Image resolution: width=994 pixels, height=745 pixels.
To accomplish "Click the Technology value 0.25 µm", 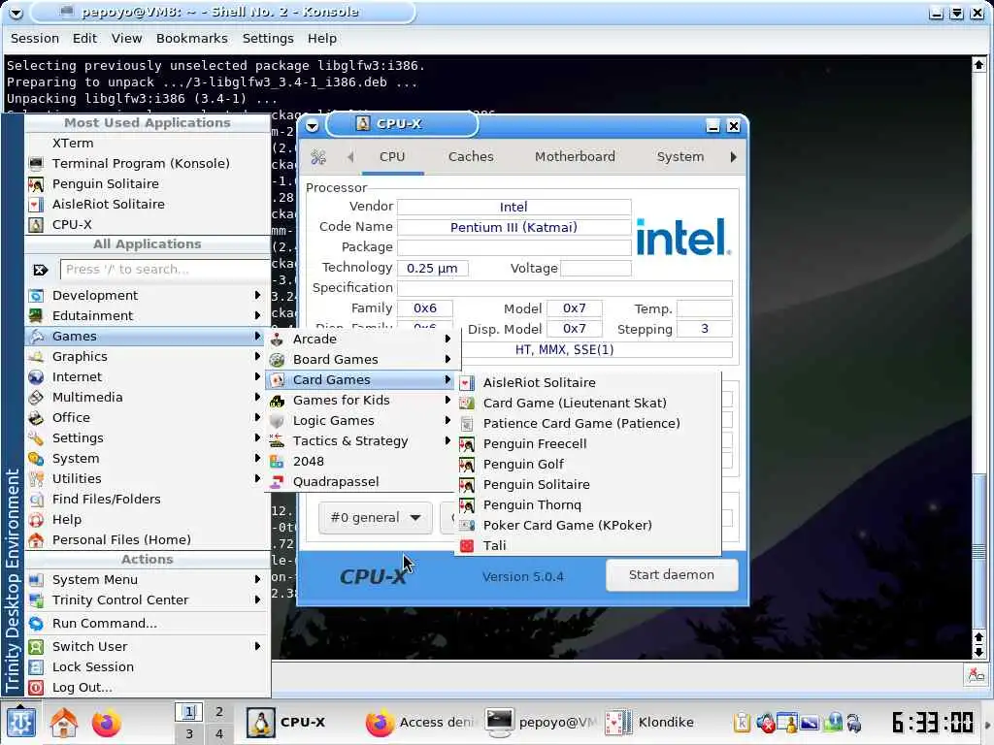I will click(432, 269).
